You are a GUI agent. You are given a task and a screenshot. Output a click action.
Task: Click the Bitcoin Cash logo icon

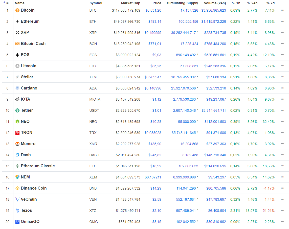pos(17,44)
